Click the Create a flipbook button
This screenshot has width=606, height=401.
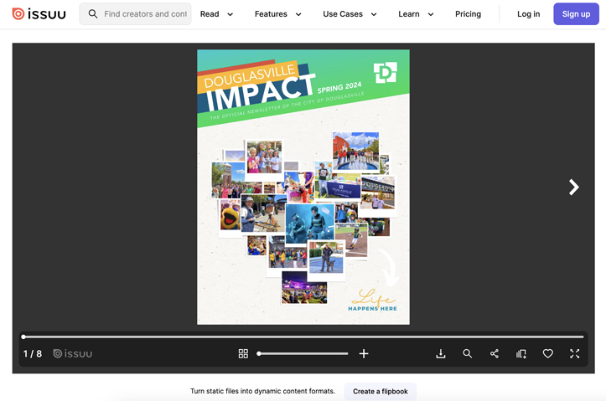click(381, 391)
